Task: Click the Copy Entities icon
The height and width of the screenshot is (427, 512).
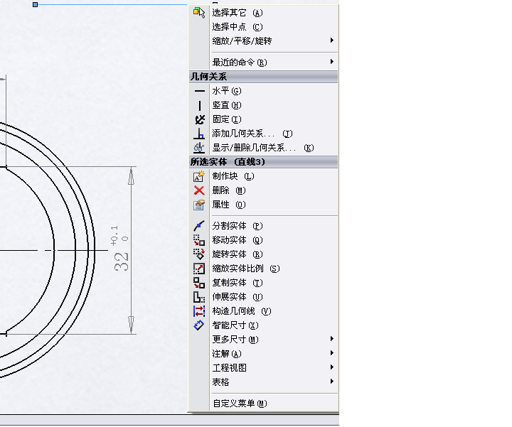Action: tap(199, 283)
